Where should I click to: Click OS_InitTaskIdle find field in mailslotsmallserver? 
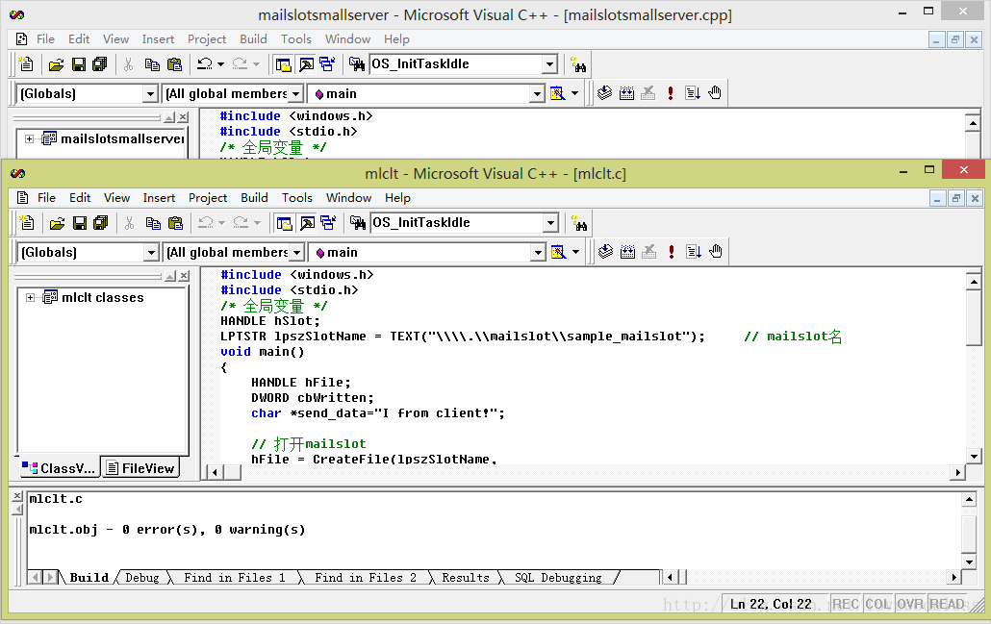click(456, 63)
